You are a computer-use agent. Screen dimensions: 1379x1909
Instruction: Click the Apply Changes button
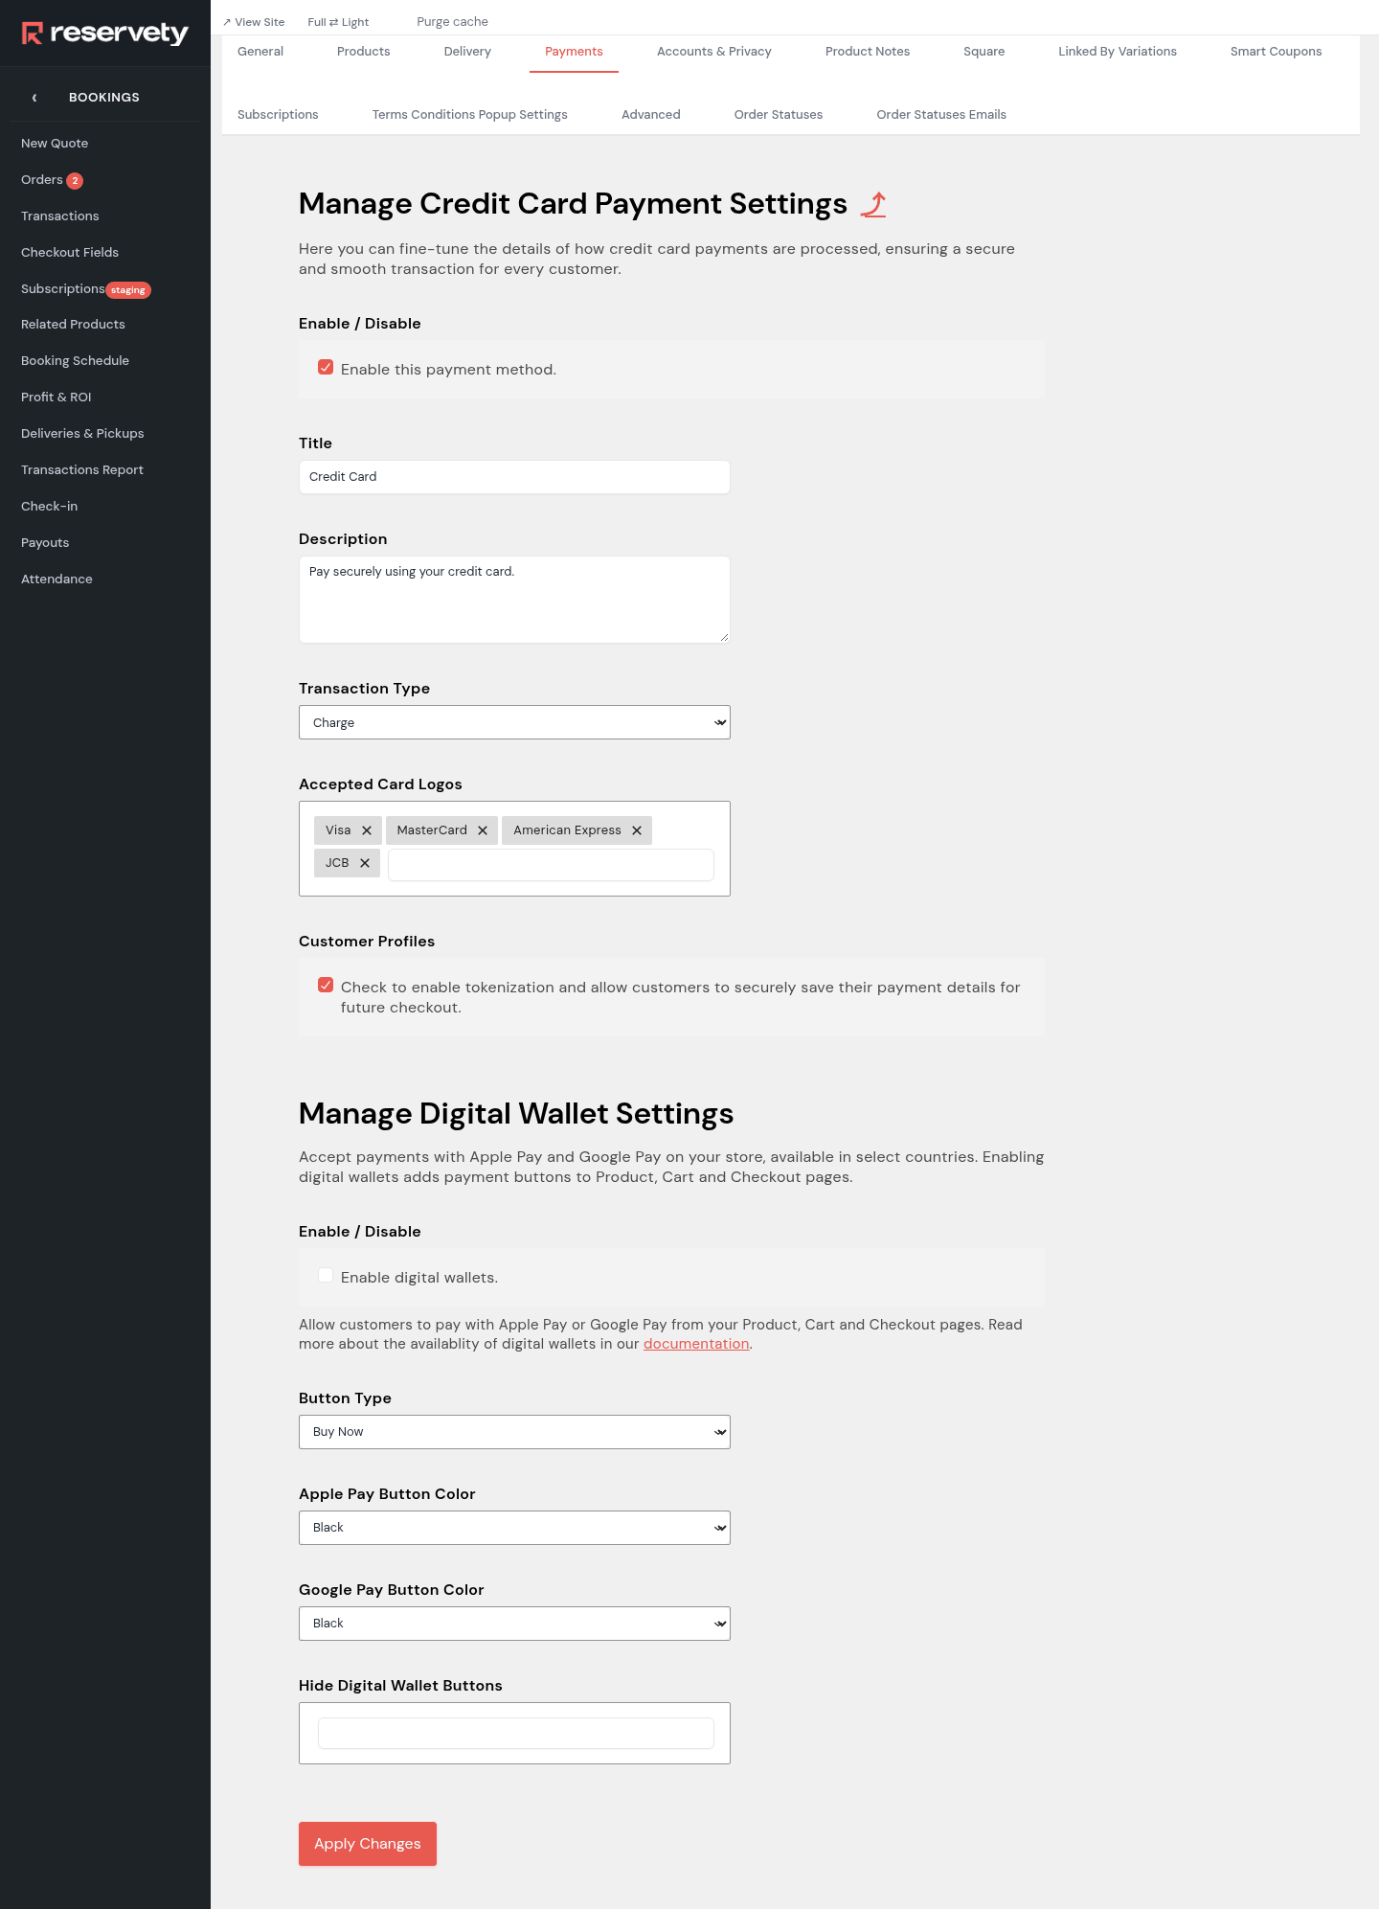click(368, 1844)
